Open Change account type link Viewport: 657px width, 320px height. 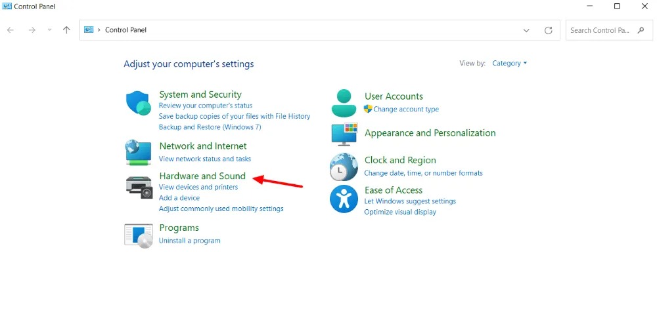(x=406, y=110)
